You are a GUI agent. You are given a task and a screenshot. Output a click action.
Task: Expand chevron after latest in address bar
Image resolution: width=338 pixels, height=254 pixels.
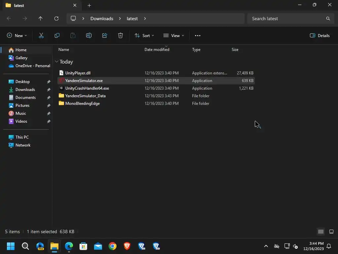[145, 19]
